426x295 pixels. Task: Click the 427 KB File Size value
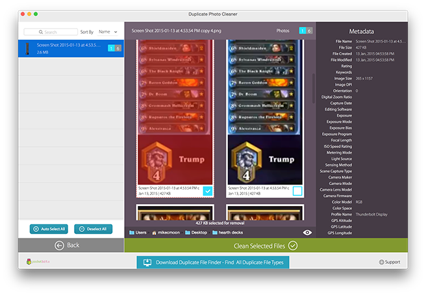(361, 47)
